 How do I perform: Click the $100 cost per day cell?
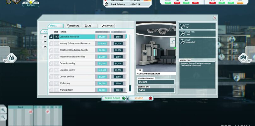point(118,90)
